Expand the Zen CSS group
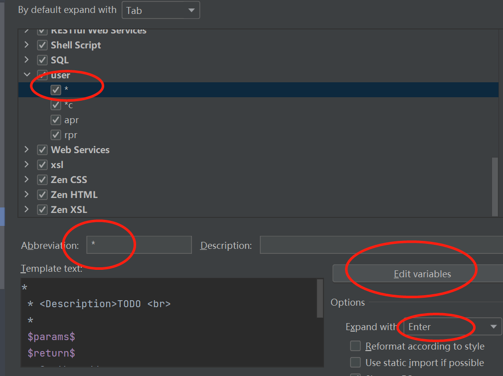 (x=26, y=180)
